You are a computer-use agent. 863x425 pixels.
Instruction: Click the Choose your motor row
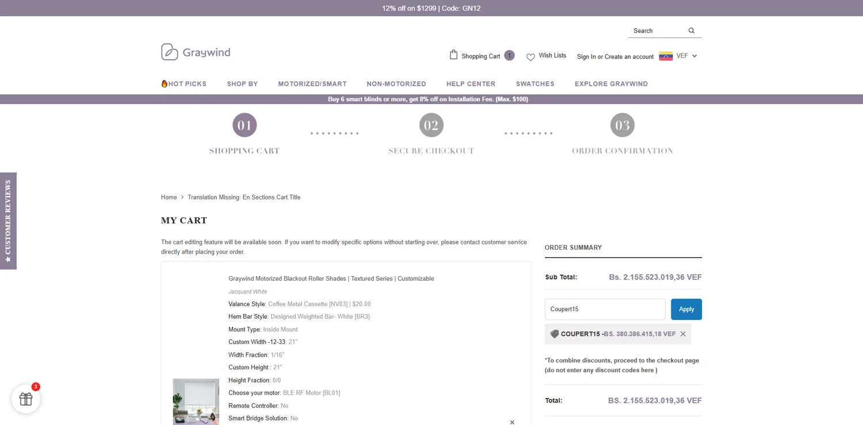pyautogui.click(x=284, y=393)
